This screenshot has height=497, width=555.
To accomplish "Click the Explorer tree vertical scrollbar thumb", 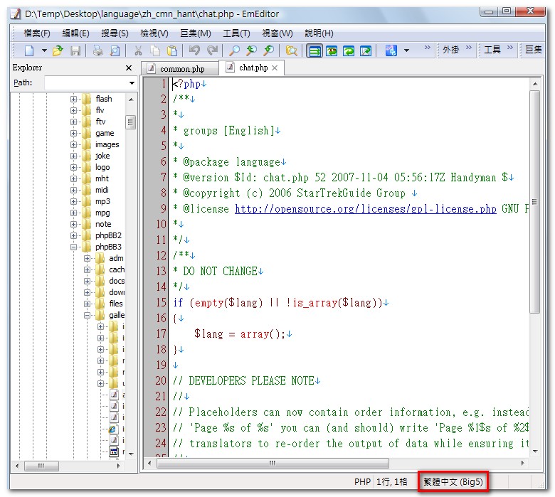I will [131, 122].
